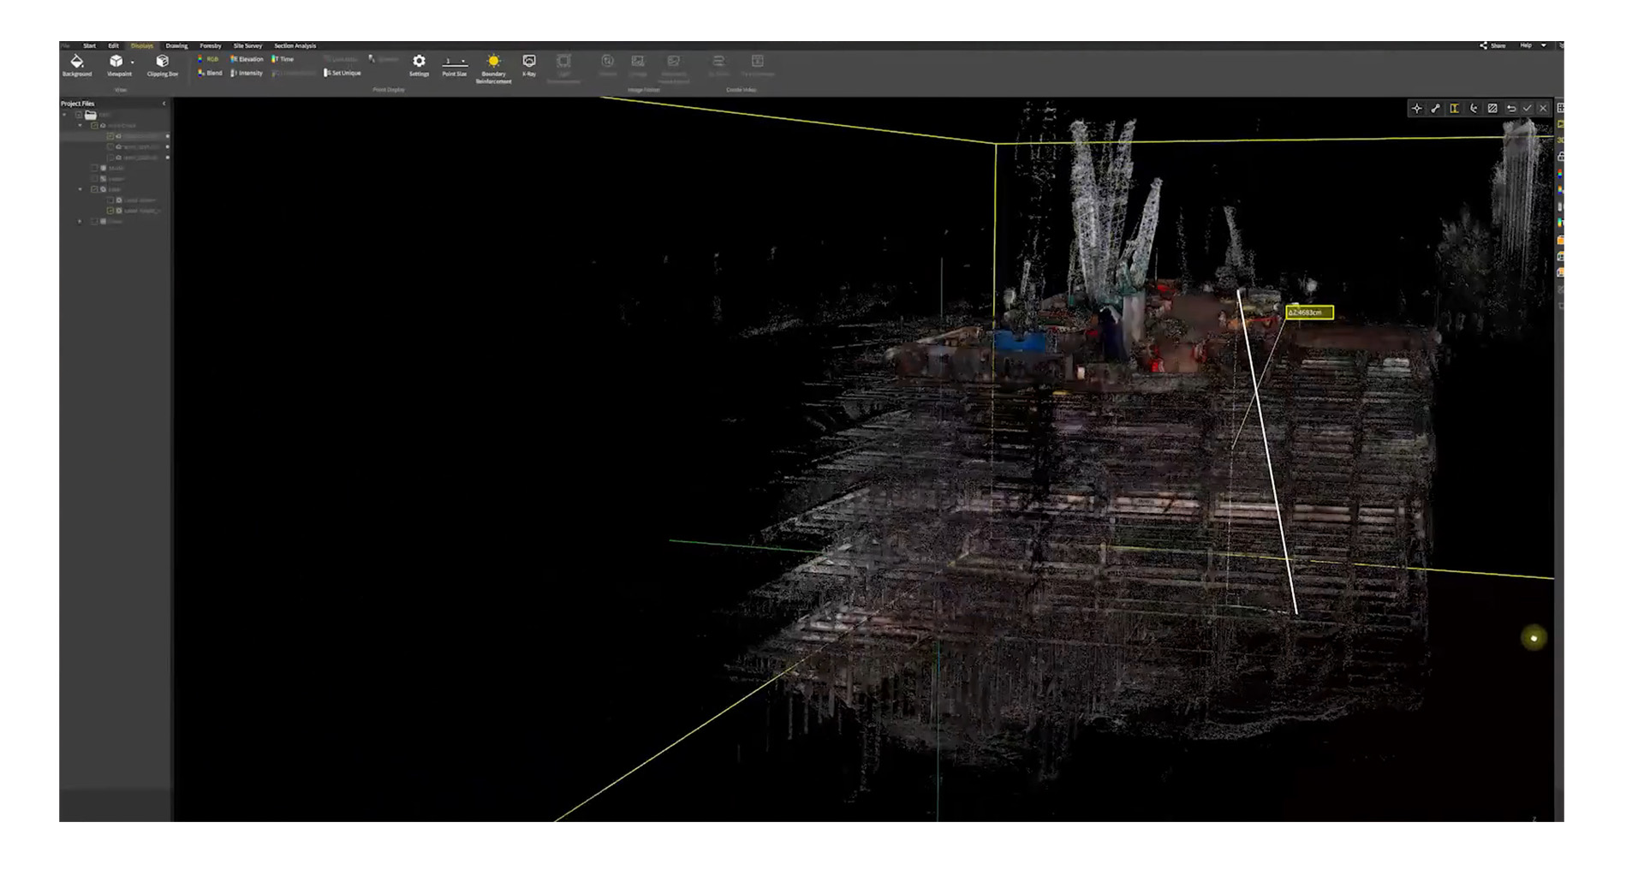Open the Site Survey ribbon tab
The width and height of the screenshot is (1644, 894).
(x=247, y=46)
